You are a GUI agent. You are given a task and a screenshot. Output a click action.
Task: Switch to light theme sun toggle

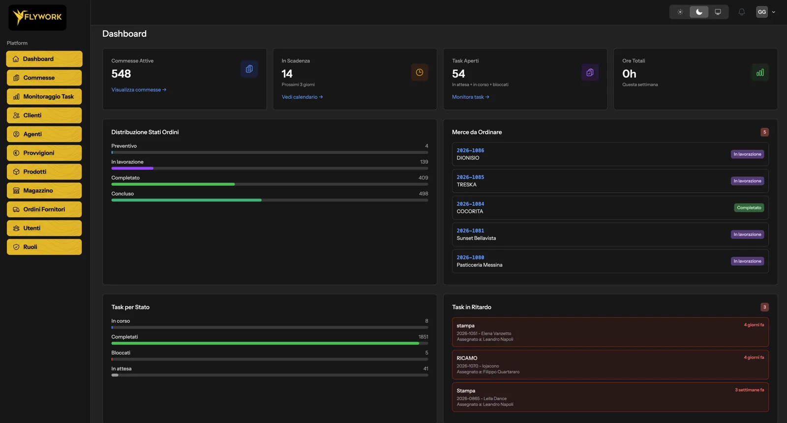tap(680, 12)
